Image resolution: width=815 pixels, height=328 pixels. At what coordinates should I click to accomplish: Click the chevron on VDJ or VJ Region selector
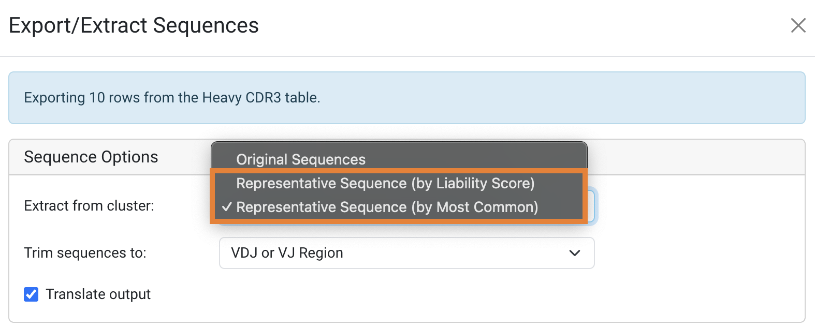coord(574,253)
